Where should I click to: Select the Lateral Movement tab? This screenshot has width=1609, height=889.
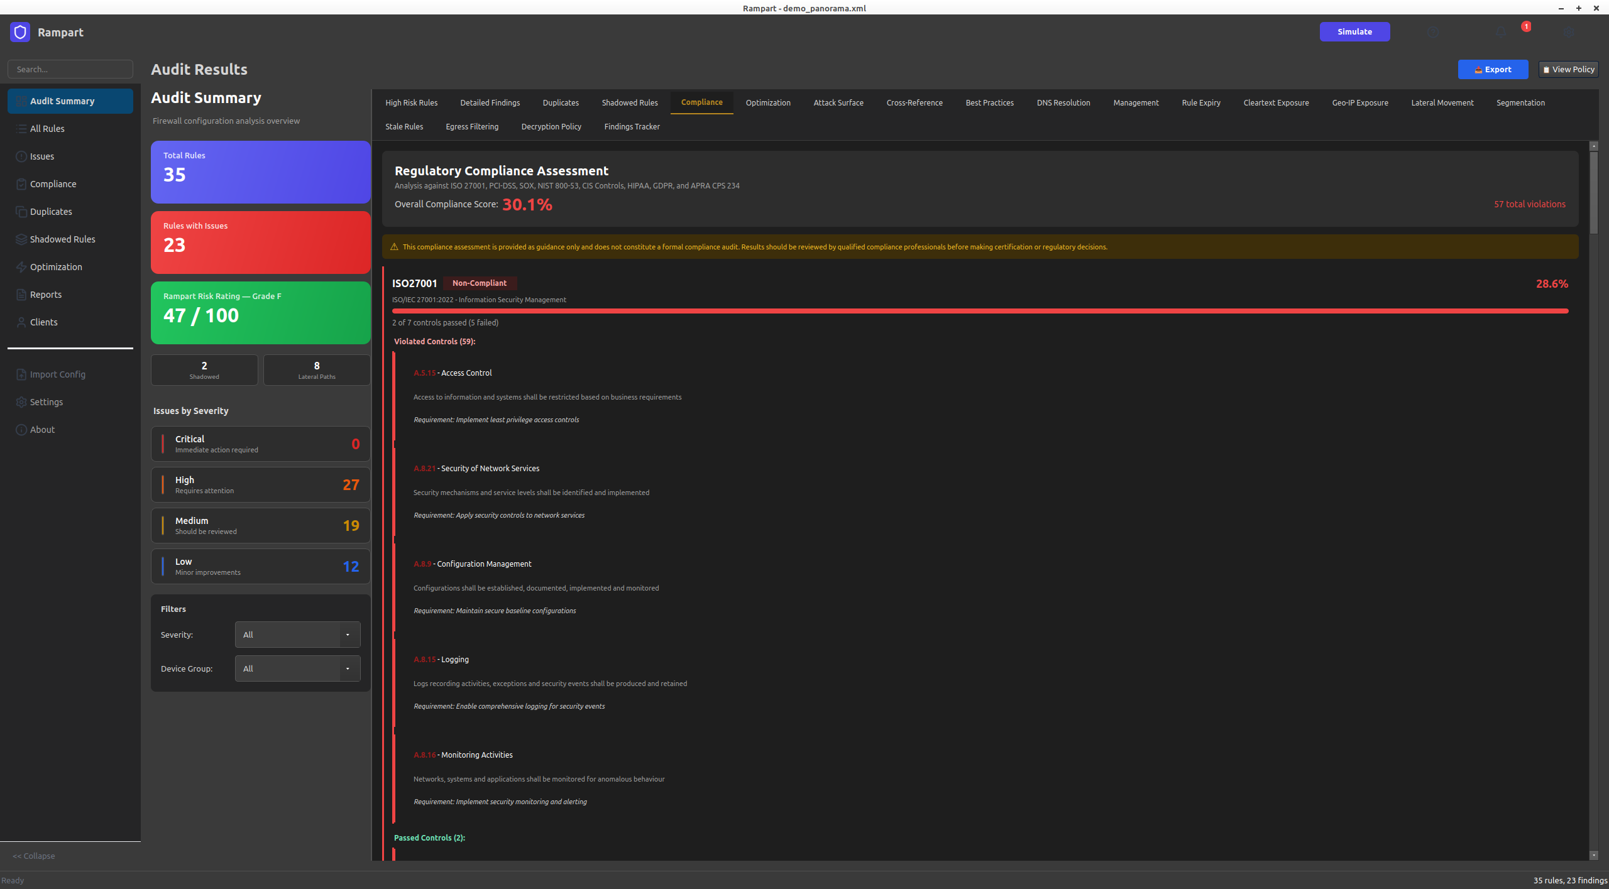(1442, 102)
